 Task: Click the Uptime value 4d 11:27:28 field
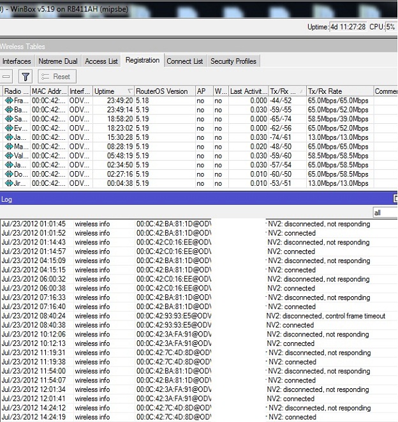pyautogui.click(x=348, y=27)
